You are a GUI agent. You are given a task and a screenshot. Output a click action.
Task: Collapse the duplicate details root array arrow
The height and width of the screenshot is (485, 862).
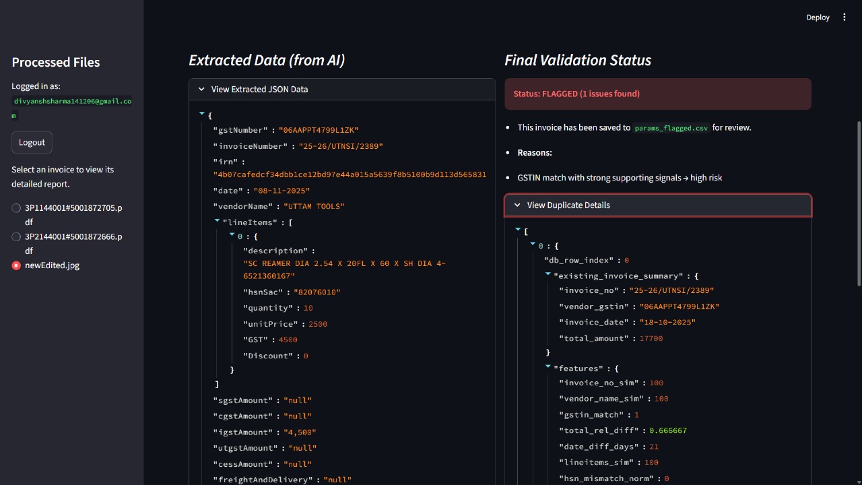(x=518, y=230)
